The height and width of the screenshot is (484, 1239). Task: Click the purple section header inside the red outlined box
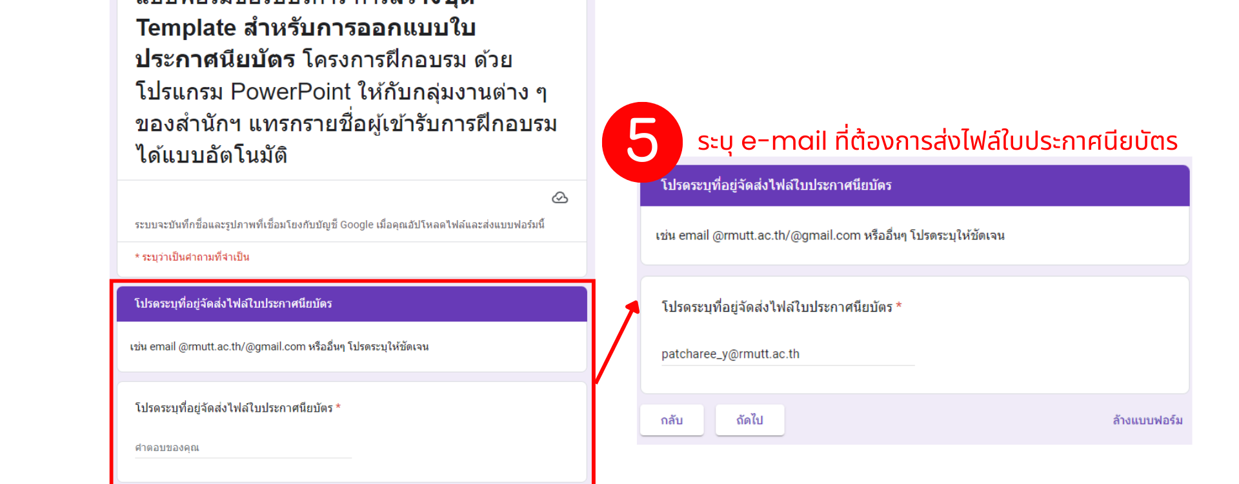(x=352, y=304)
